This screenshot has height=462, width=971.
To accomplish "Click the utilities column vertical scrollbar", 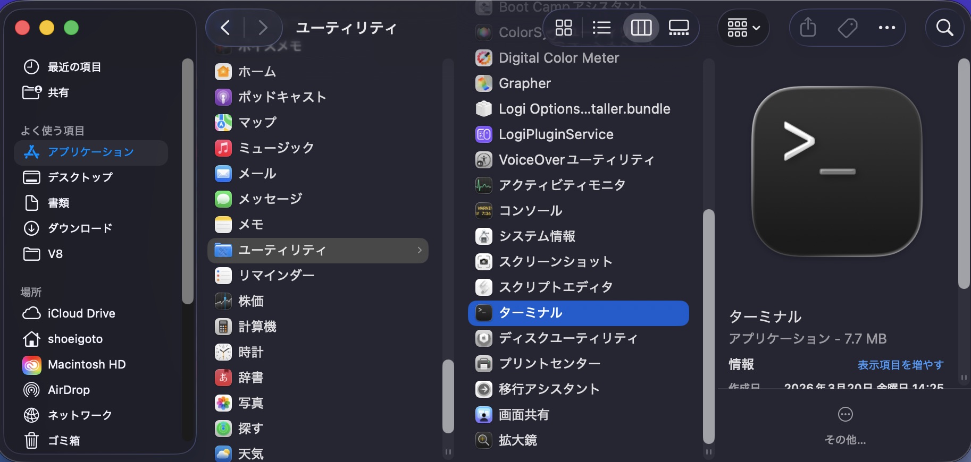I will click(x=708, y=326).
